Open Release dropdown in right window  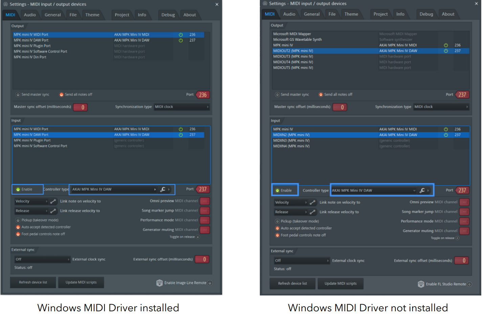click(291, 212)
